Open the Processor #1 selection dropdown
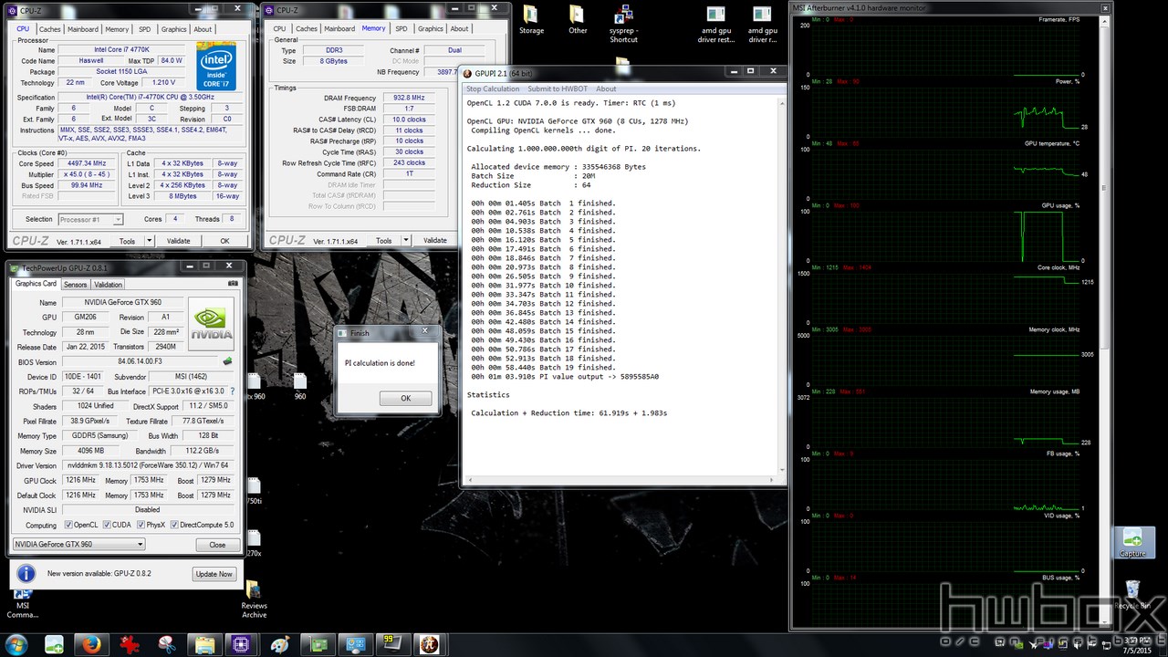The image size is (1168, 657). coord(90,219)
